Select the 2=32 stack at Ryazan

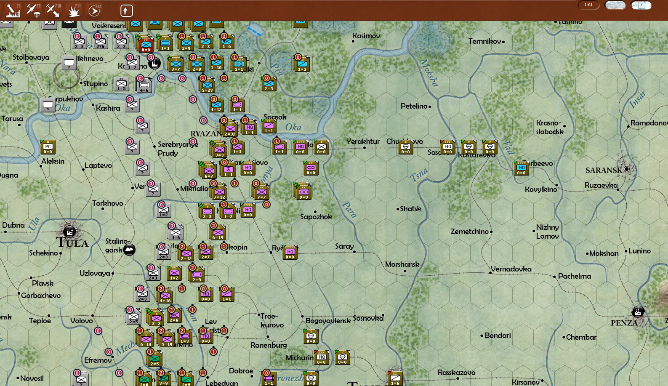pyautogui.click(x=230, y=128)
